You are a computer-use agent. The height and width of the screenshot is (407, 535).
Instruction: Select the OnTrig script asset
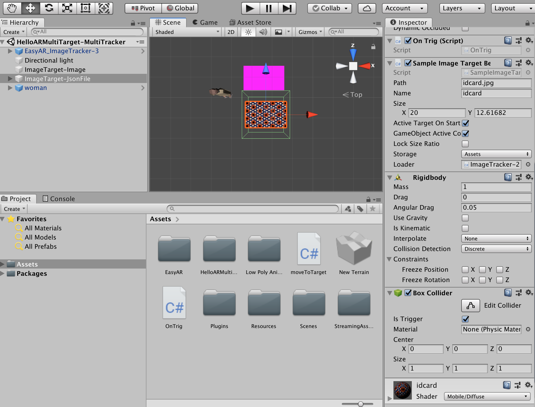click(x=174, y=308)
